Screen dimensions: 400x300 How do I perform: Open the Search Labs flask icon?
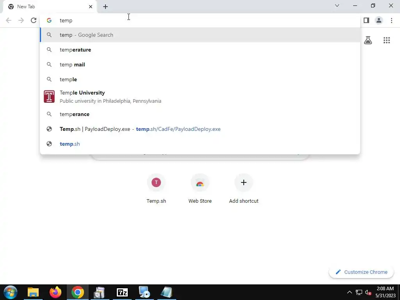pos(368,40)
